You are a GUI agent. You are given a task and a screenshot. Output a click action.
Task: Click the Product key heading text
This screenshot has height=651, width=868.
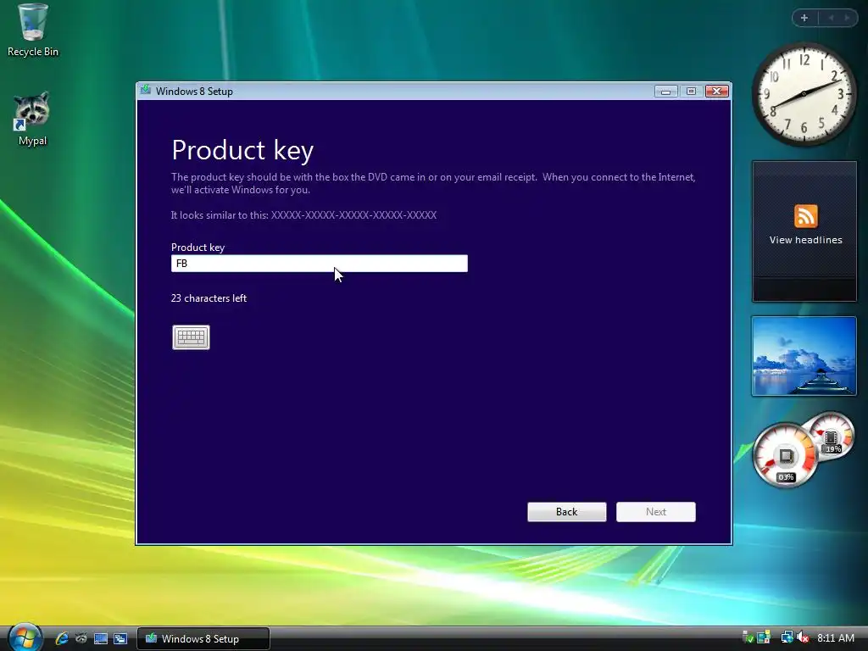point(242,150)
